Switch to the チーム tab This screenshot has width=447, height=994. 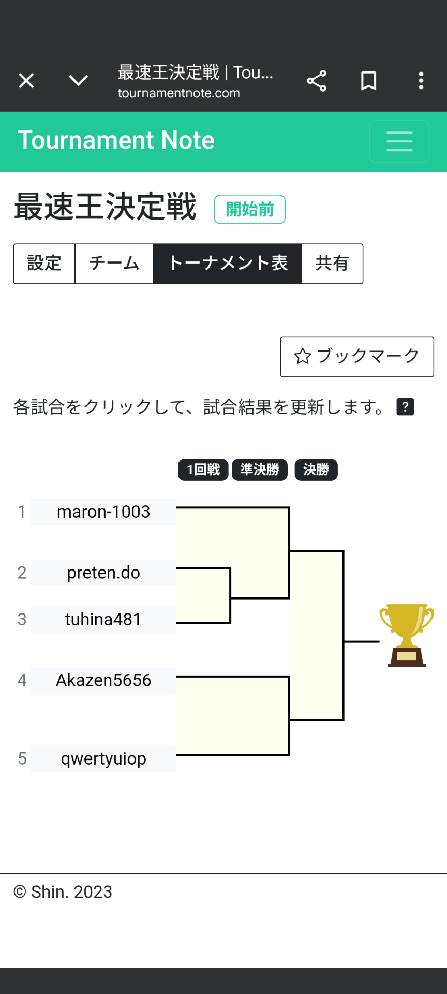(114, 264)
